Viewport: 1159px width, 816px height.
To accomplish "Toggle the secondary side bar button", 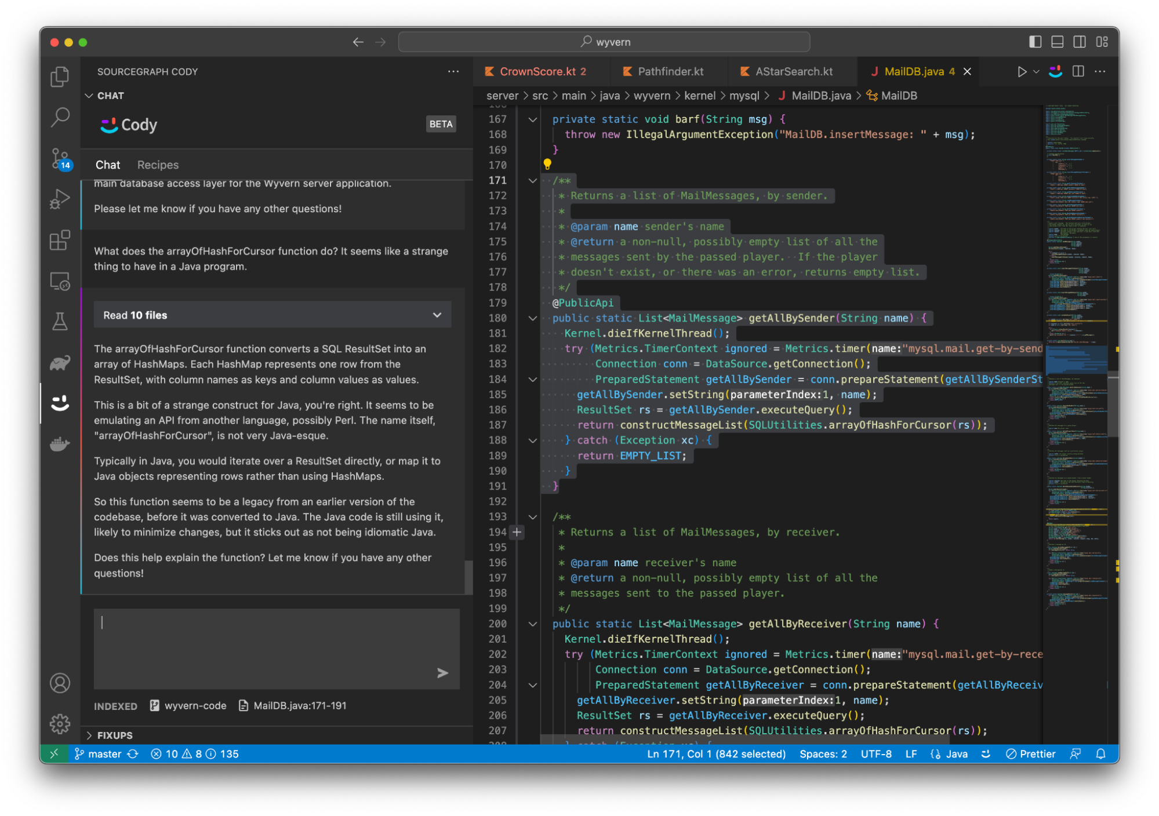I will click(1079, 42).
